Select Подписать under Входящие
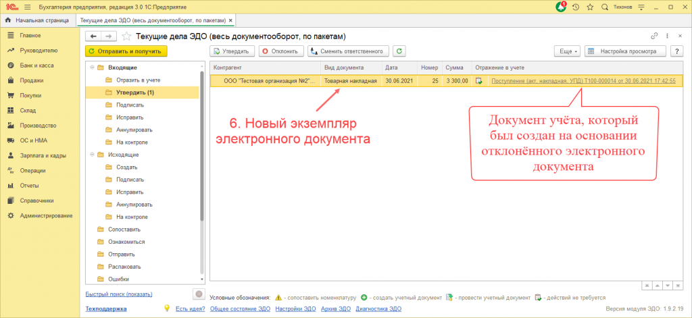This screenshot has height=318, width=692. (130, 105)
